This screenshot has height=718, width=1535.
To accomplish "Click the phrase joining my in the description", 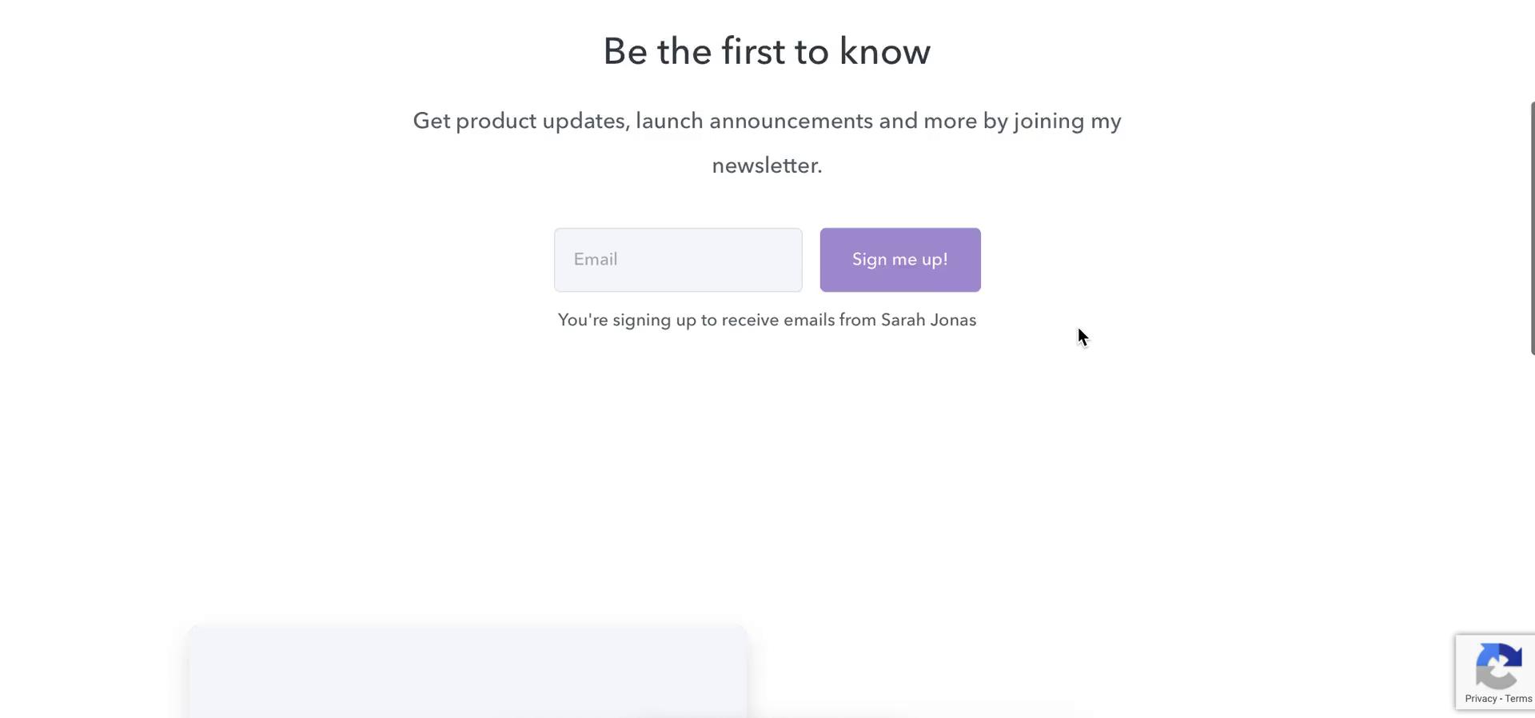I will 1067,122.
